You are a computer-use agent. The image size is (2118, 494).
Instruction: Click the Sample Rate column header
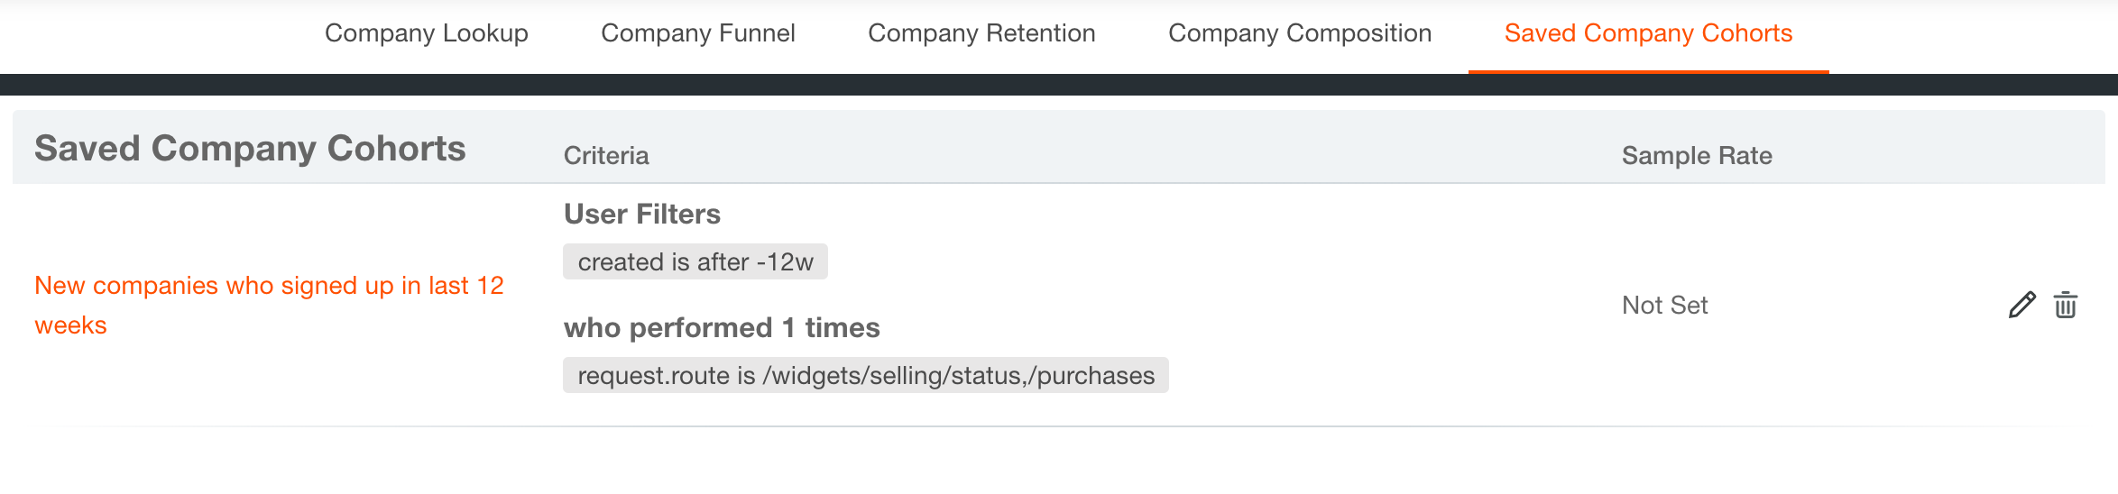1696,156
